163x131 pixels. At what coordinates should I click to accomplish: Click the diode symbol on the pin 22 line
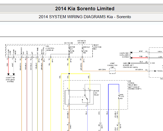click(x=155, y=71)
